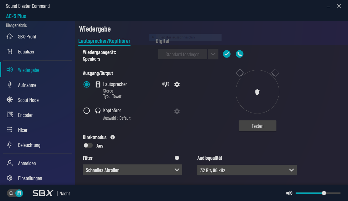Click the Aufnahme label in sidebar

27,85
